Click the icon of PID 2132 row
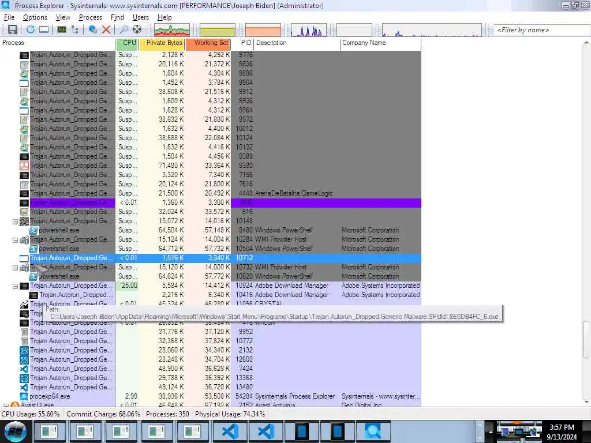 [24, 350]
